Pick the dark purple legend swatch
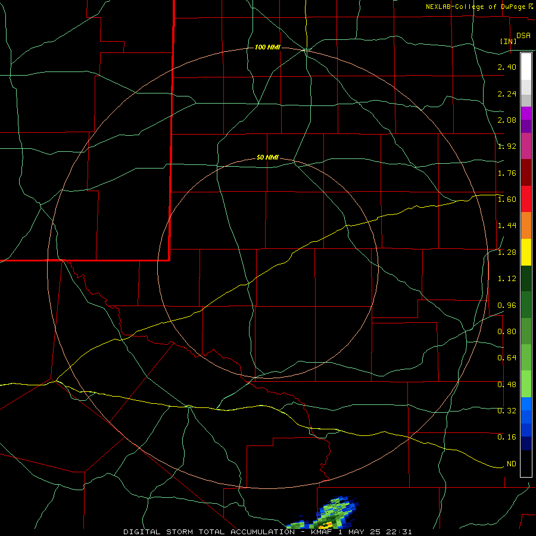Image resolution: width=536 pixels, height=536 pixels. (x=526, y=126)
